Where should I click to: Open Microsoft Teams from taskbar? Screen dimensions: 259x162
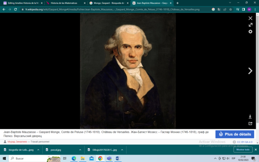click(109, 158)
